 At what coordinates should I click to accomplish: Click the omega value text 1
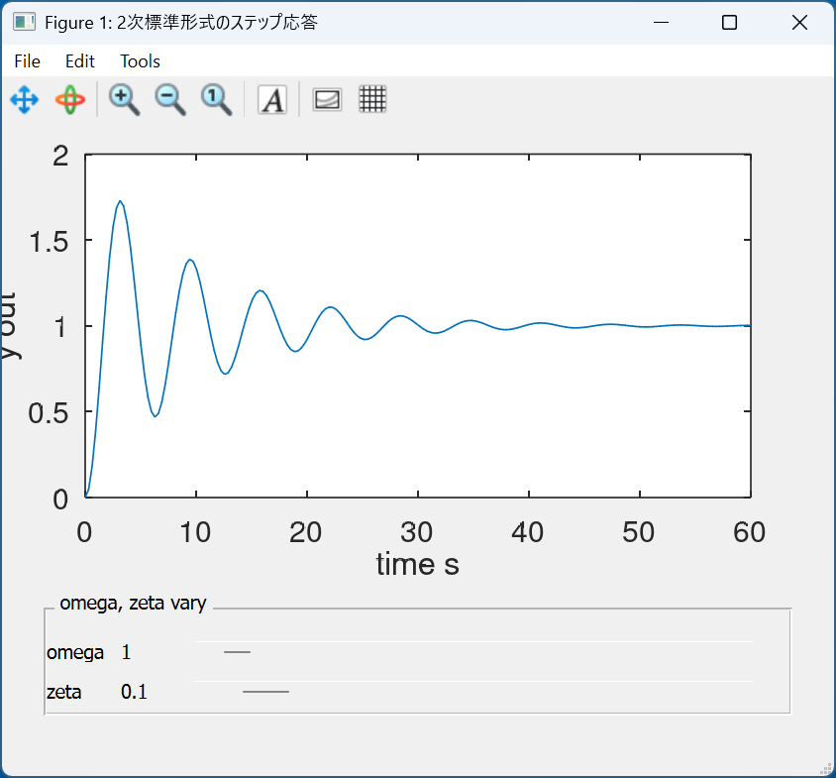[126, 653]
